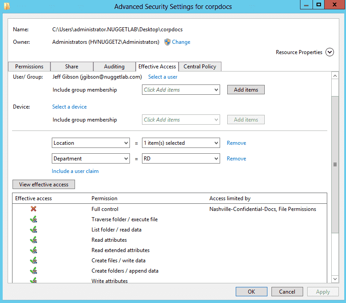This screenshot has width=346, height=303.
Task: Click the Select a device link
Action: tap(69, 107)
